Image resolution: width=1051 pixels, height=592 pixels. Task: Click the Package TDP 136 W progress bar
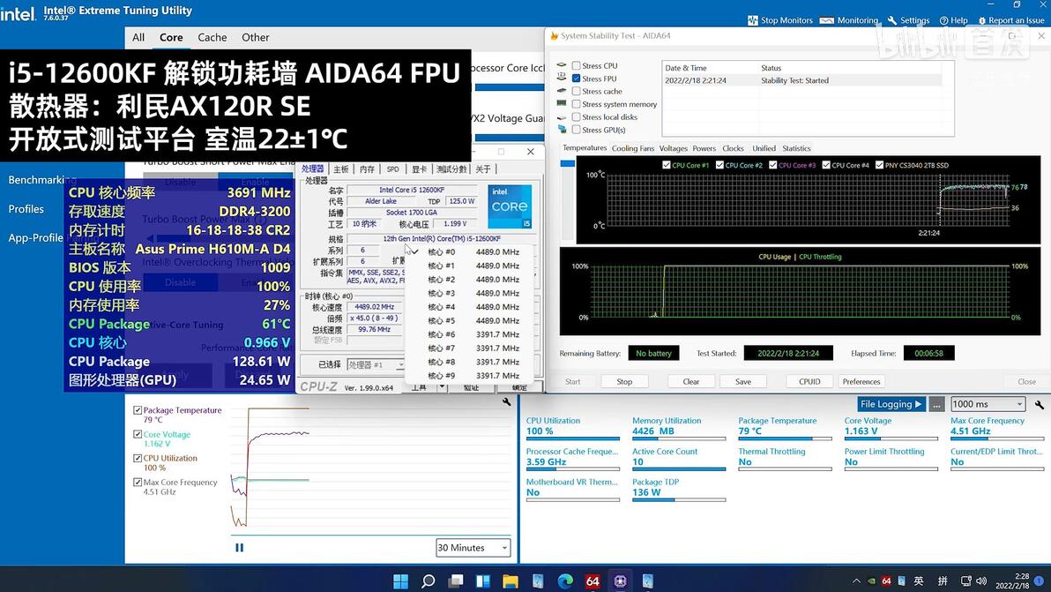[678, 500]
